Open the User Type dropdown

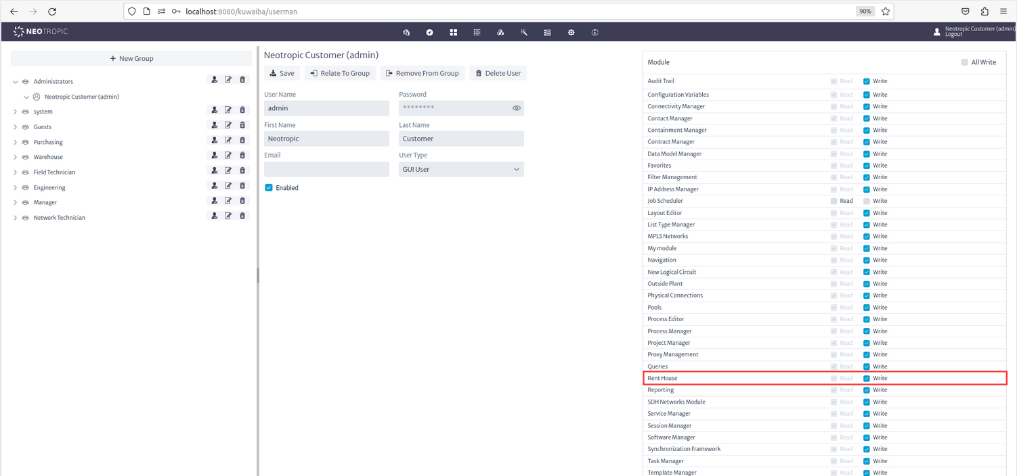pyautogui.click(x=460, y=168)
